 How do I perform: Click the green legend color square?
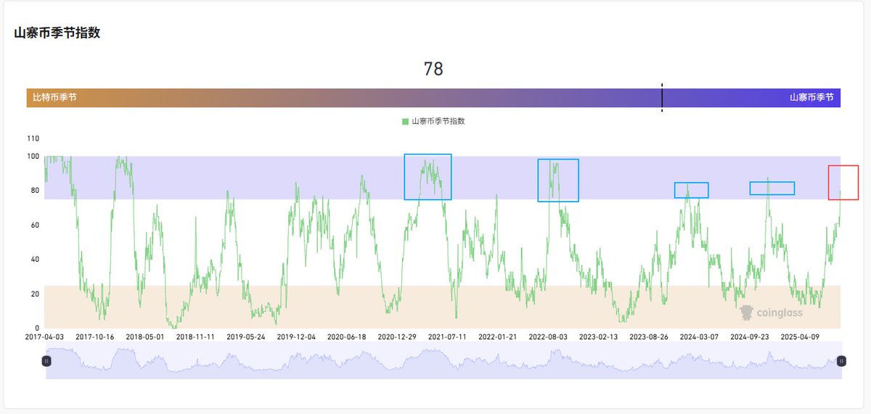tap(405, 121)
